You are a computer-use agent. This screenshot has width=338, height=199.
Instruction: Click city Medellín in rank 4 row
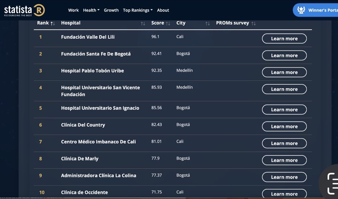(x=185, y=87)
